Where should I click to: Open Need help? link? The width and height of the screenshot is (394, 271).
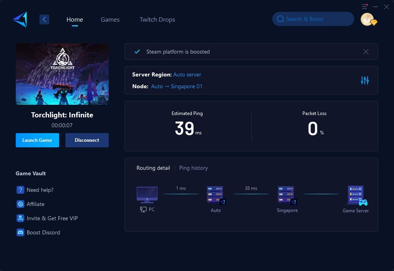coord(40,190)
